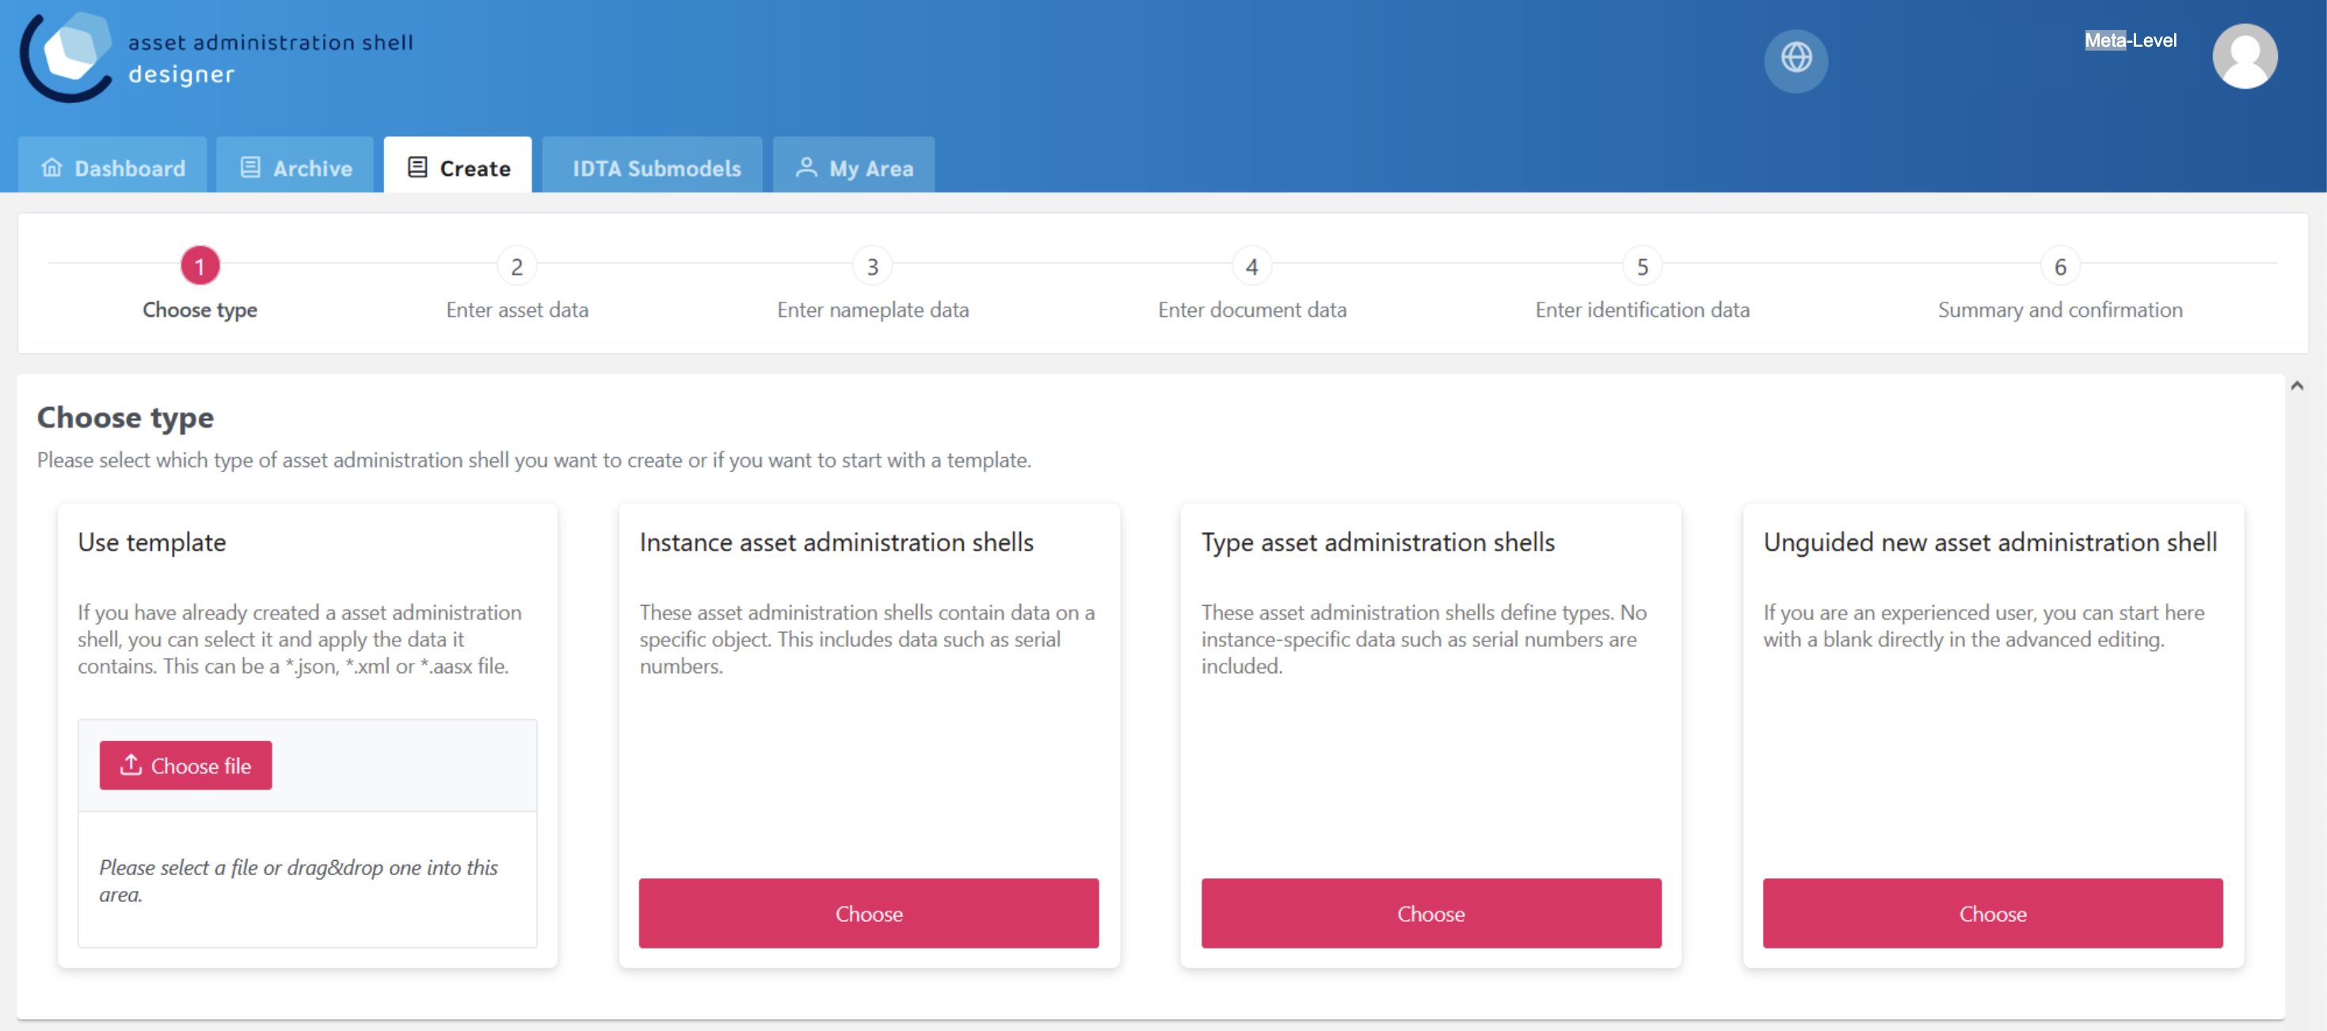Choose Unguided new asset administration shell
This screenshot has height=1031, width=2327.
coord(1992,913)
